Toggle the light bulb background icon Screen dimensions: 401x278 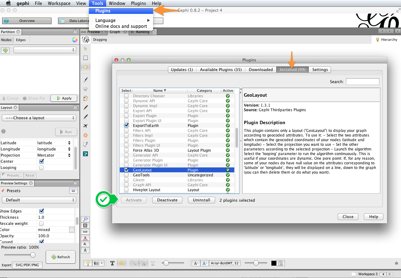[x=88, y=263]
